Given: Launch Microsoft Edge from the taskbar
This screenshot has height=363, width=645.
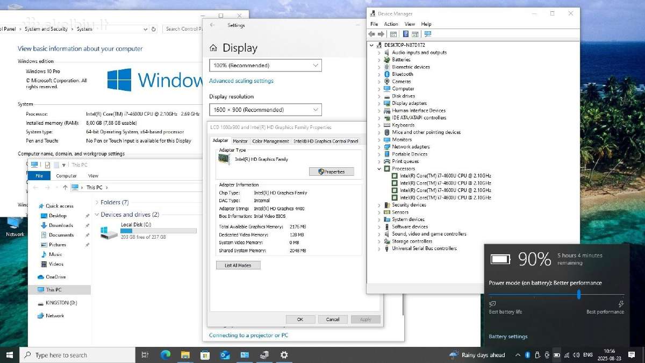Looking at the screenshot, I should point(166,355).
